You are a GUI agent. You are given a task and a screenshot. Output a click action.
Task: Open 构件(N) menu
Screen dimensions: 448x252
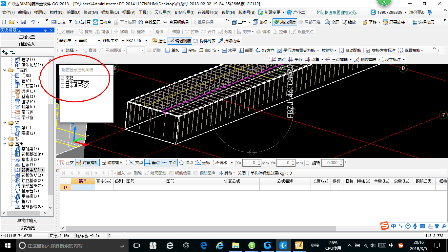click(57, 12)
